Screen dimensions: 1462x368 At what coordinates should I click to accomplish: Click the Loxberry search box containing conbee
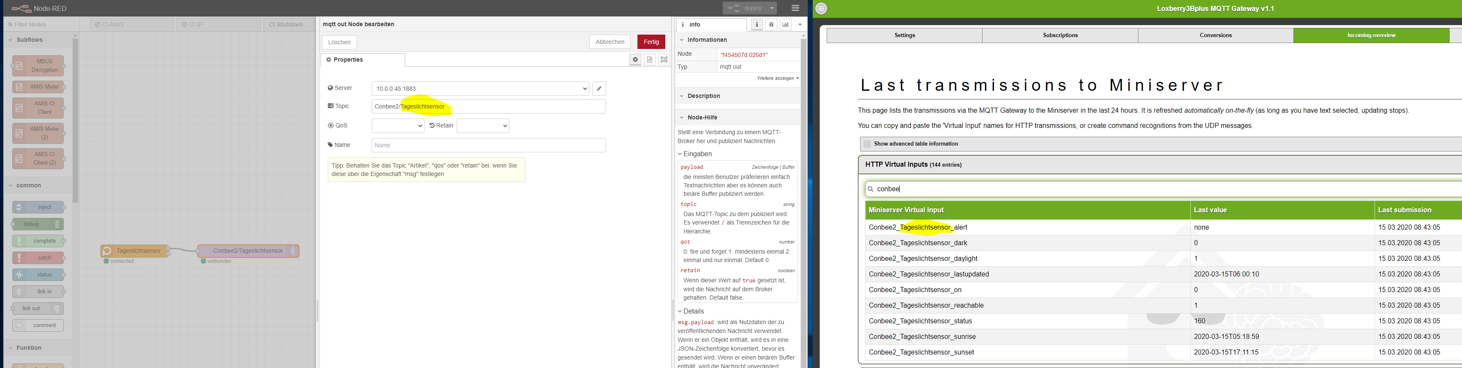[1163, 189]
